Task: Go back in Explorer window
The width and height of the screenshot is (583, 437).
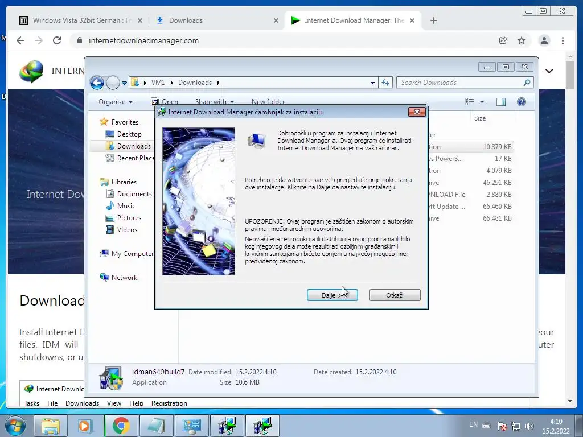Action: tap(97, 83)
